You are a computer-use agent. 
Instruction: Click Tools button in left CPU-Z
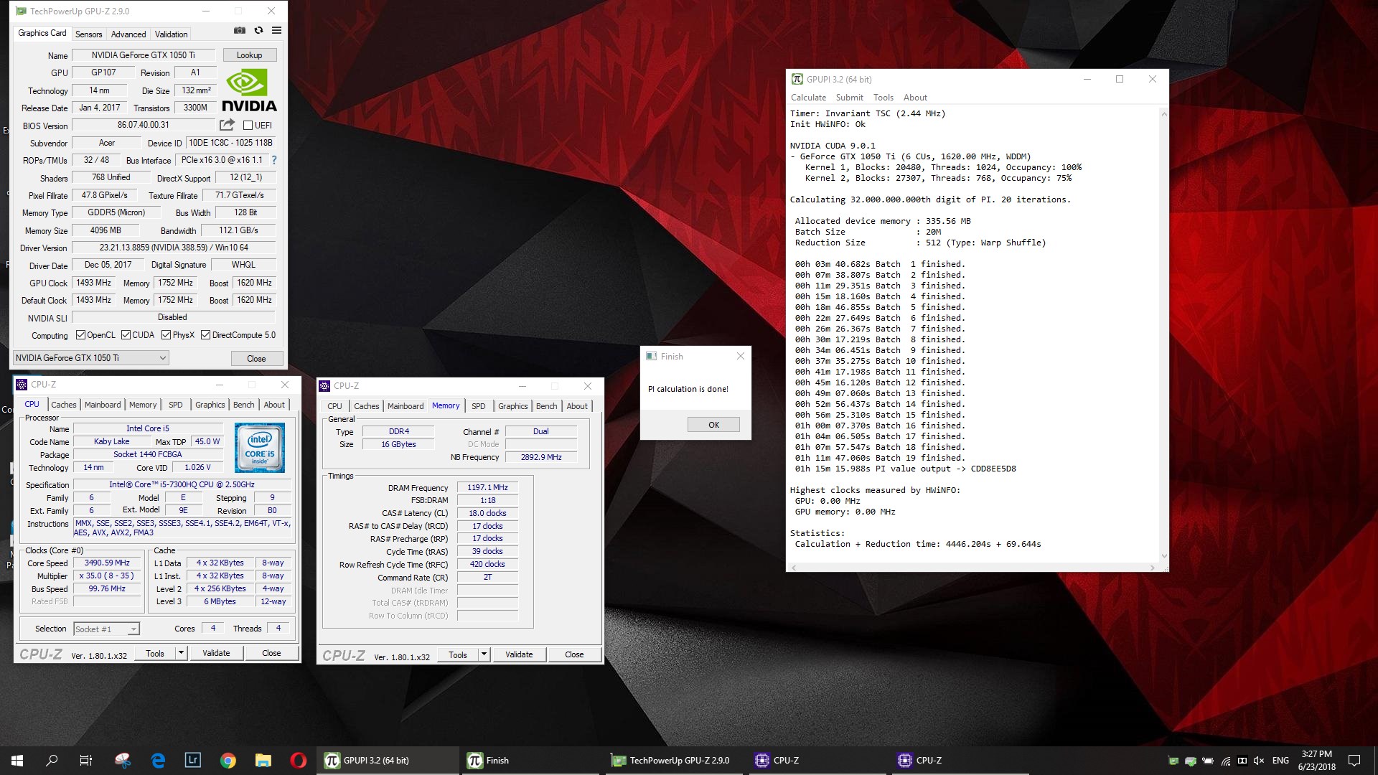155,653
